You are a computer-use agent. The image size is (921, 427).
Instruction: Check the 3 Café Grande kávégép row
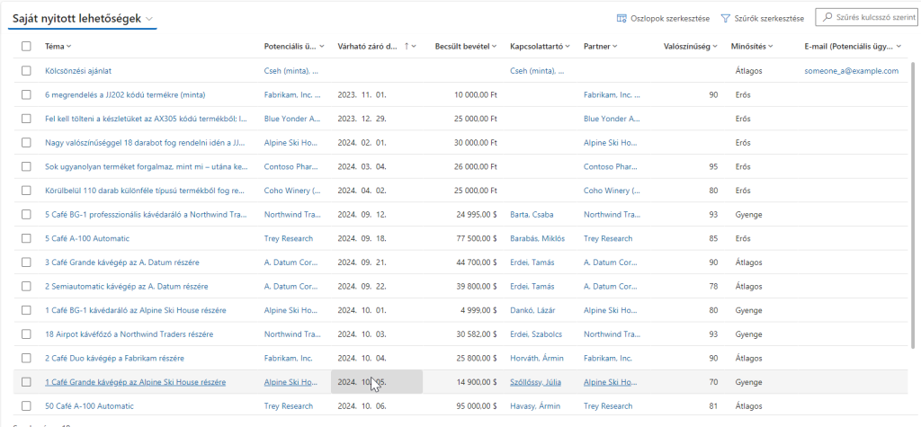pos(26,262)
